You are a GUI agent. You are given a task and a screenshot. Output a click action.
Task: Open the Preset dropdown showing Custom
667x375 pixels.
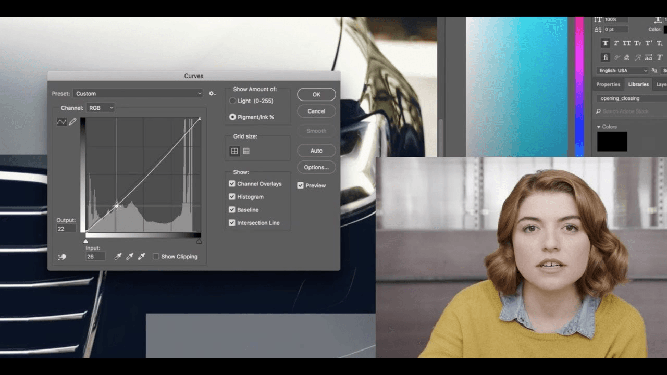coord(138,94)
